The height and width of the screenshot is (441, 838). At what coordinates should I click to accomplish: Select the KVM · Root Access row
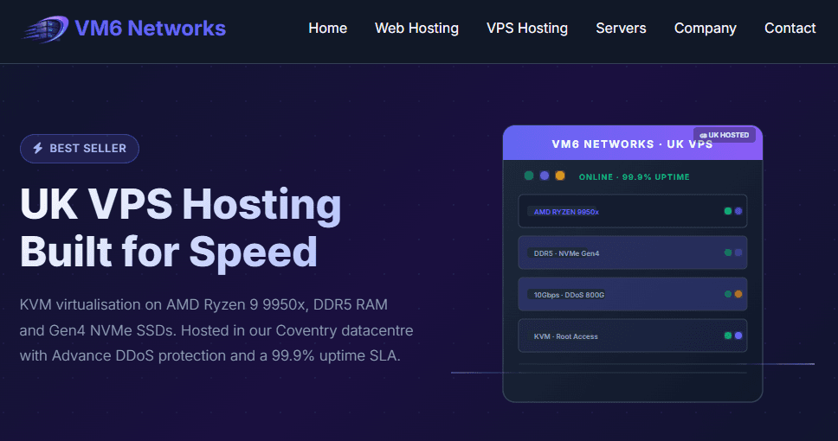point(633,336)
